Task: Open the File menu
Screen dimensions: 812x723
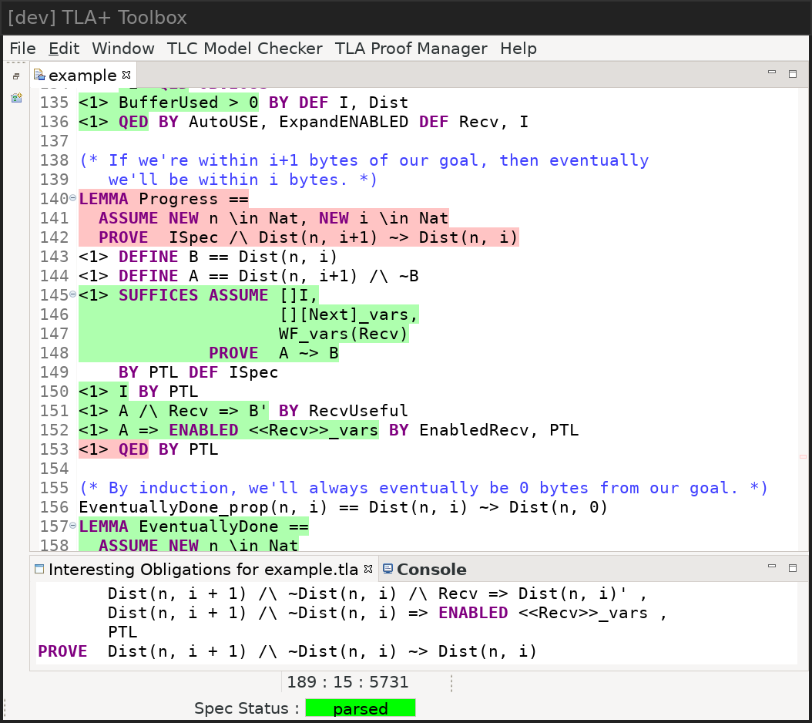Action: (x=22, y=49)
